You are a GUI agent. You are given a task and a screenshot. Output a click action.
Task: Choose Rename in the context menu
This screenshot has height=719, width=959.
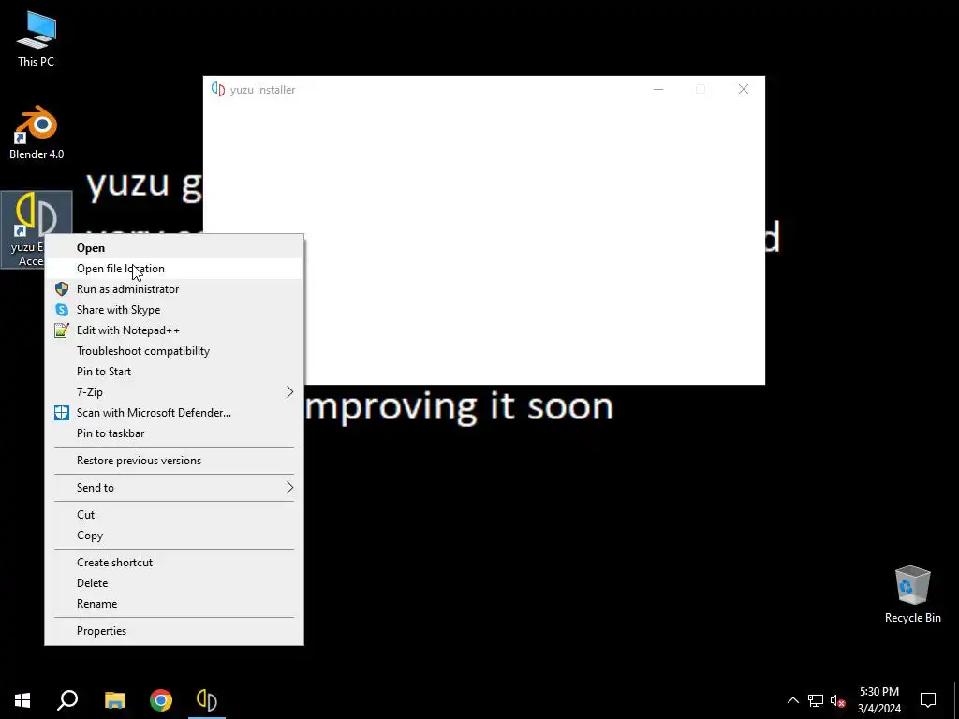click(x=173, y=604)
